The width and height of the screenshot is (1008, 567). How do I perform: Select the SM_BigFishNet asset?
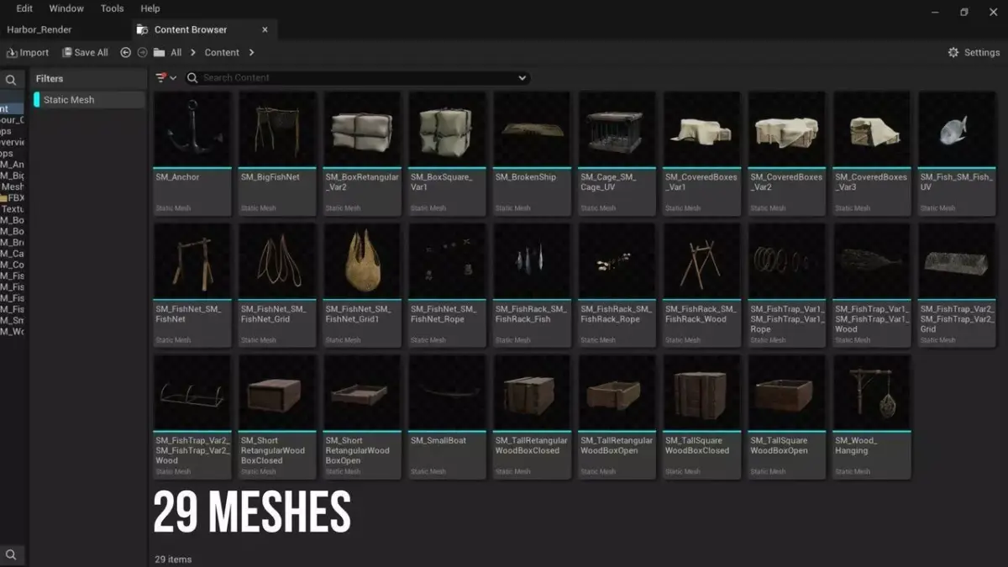point(277,154)
